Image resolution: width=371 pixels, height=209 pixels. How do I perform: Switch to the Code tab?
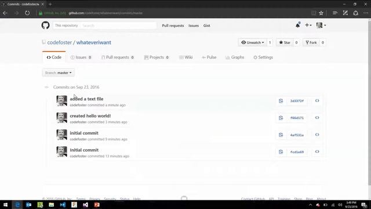pos(54,57)
